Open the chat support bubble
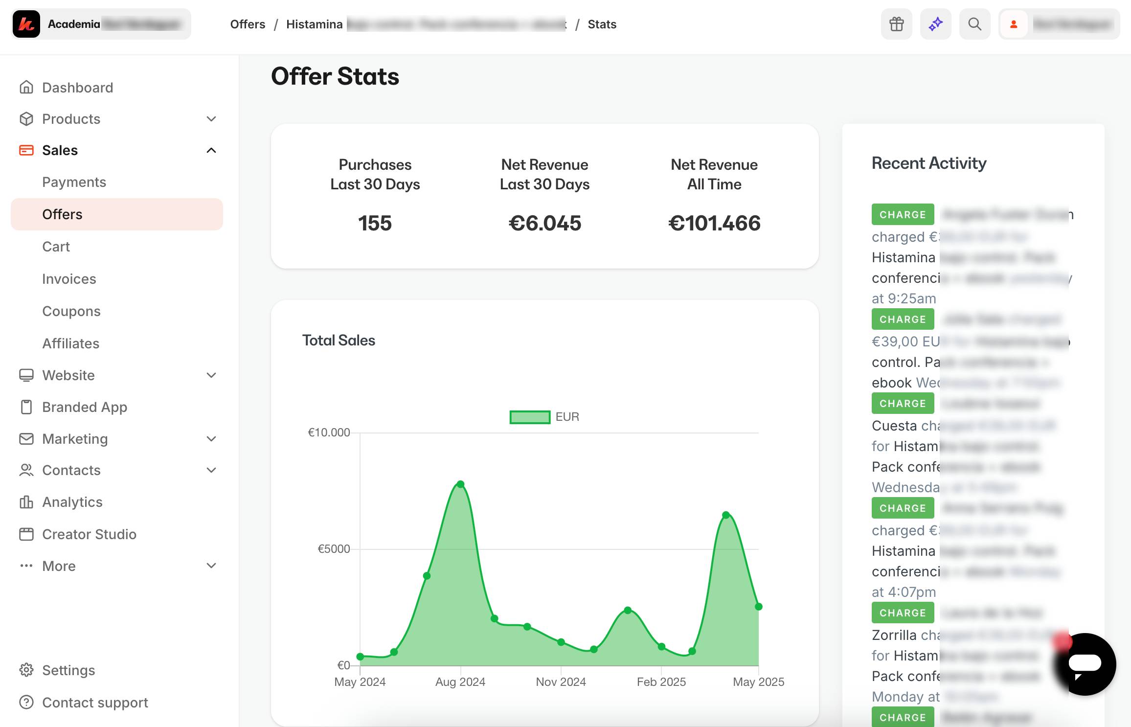 [x=1084, y=664]
